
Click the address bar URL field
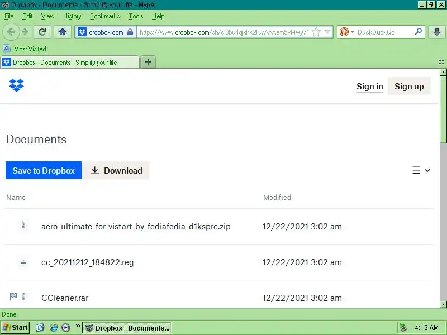pyautogui.click(x=223, y=32)
